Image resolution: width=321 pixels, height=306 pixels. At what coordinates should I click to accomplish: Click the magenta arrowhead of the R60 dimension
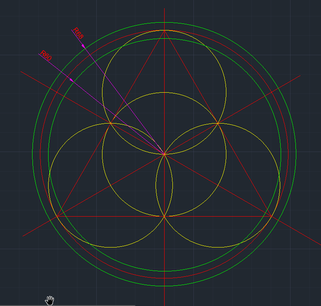tap(71, 80)
